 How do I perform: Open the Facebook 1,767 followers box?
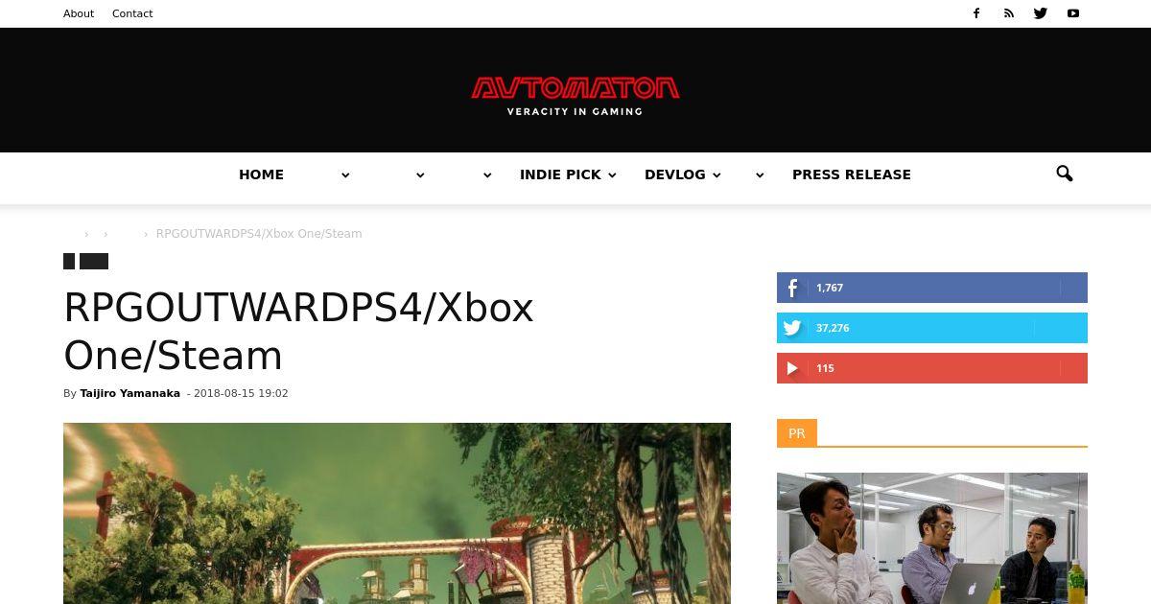[932, 288]
